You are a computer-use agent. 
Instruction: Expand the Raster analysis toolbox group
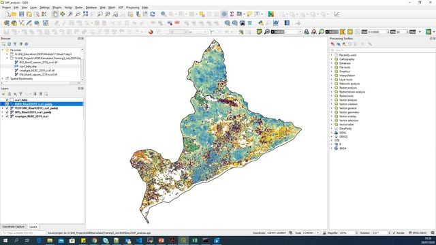coord(332,88)
